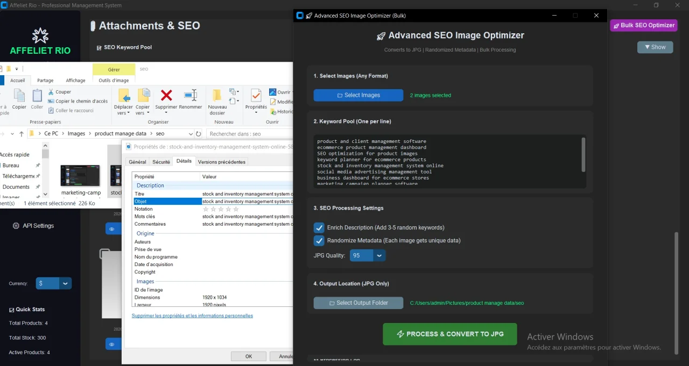Open Sécurité tab in Properties dialog
689x366 pixels.
coord(161,162)
